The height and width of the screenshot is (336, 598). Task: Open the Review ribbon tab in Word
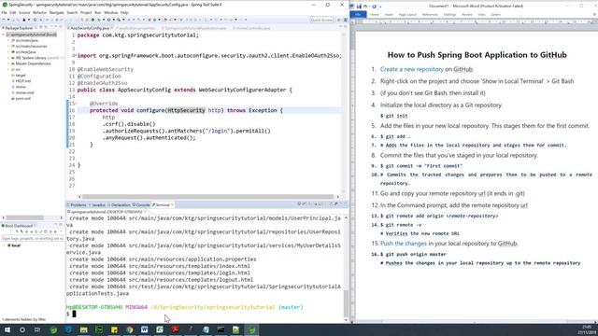467,15
